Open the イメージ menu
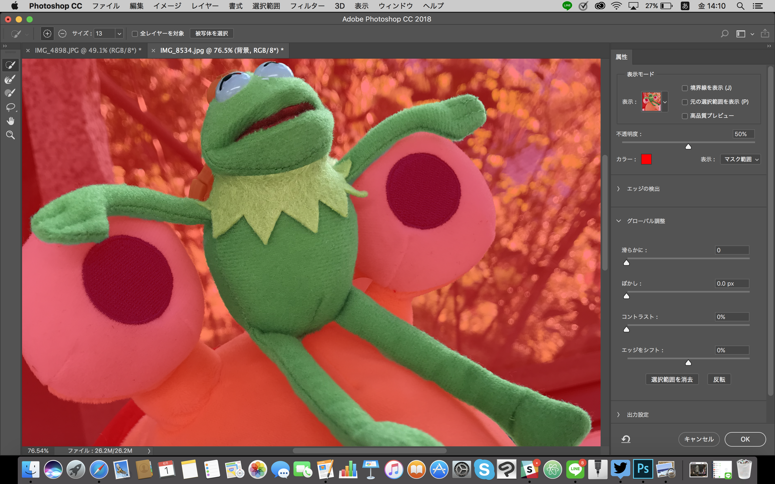This screenshot has height=484, width=775. tap(167, 6)
